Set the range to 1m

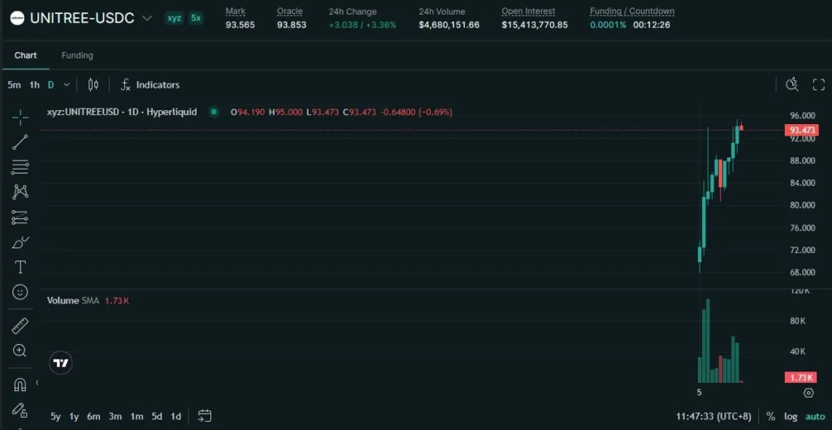point(136,417)
